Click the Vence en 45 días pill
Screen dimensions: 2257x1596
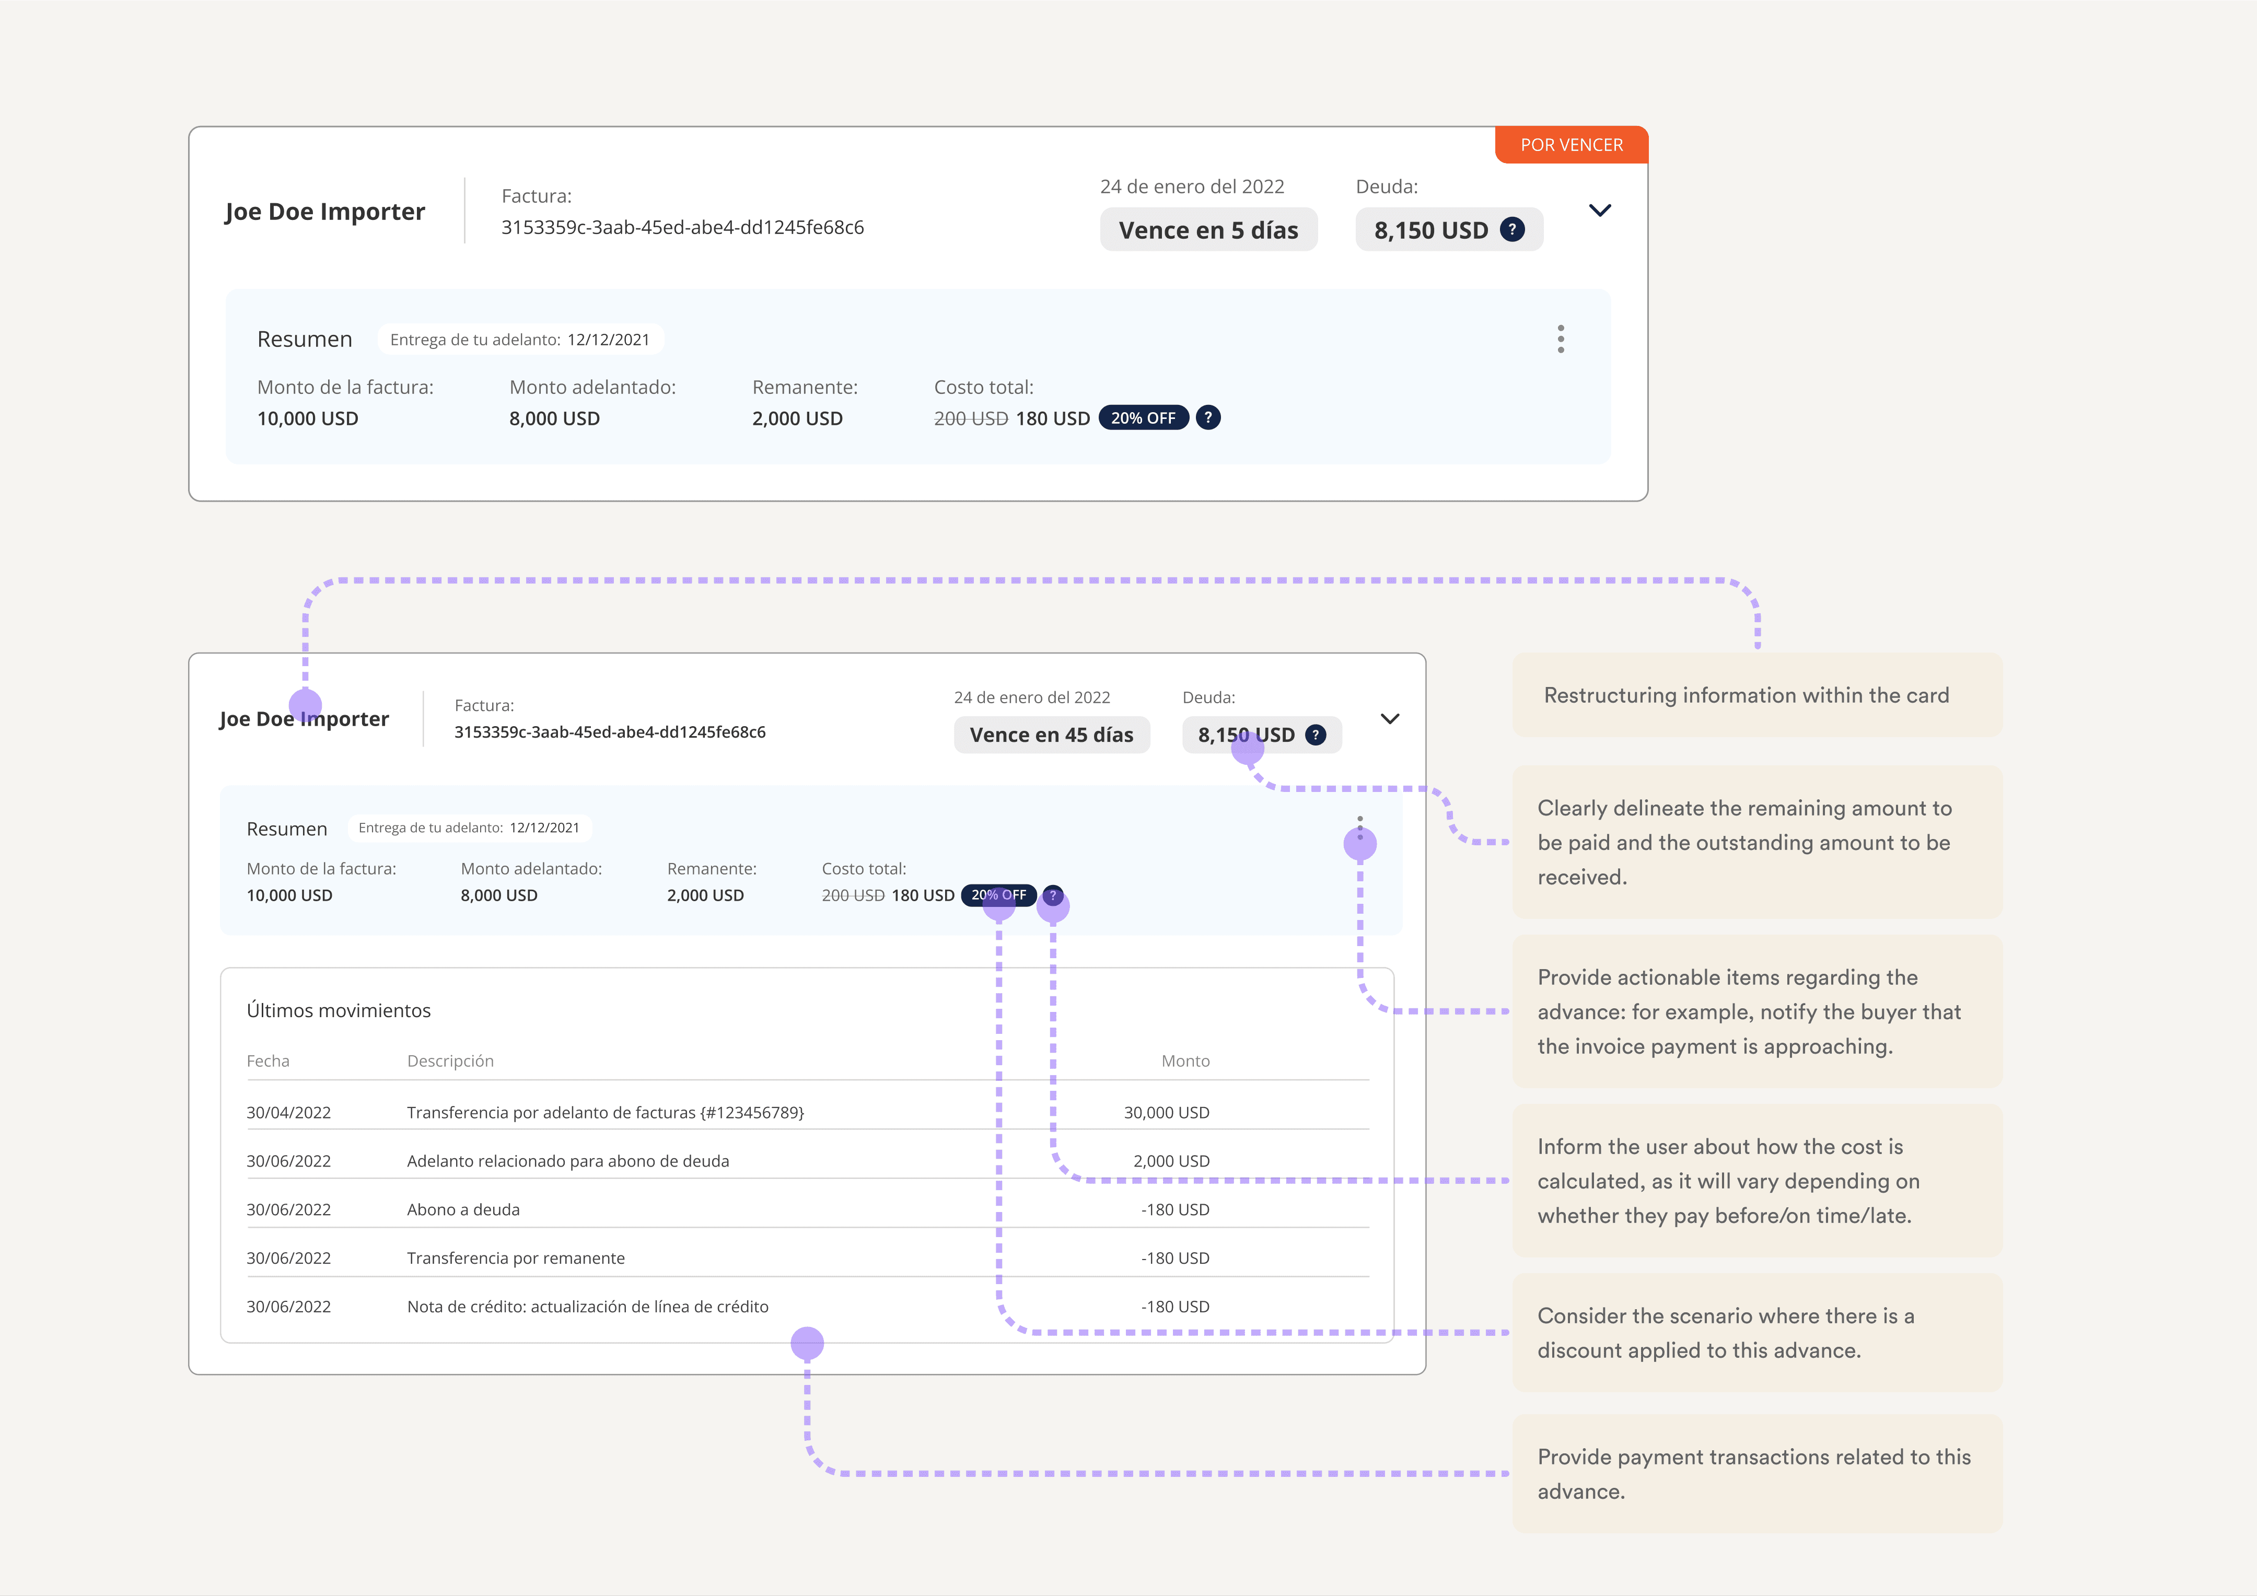coord(1051,735)
